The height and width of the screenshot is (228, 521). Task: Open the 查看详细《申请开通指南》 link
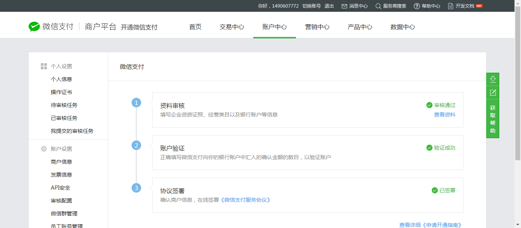(x=430, y=225)
